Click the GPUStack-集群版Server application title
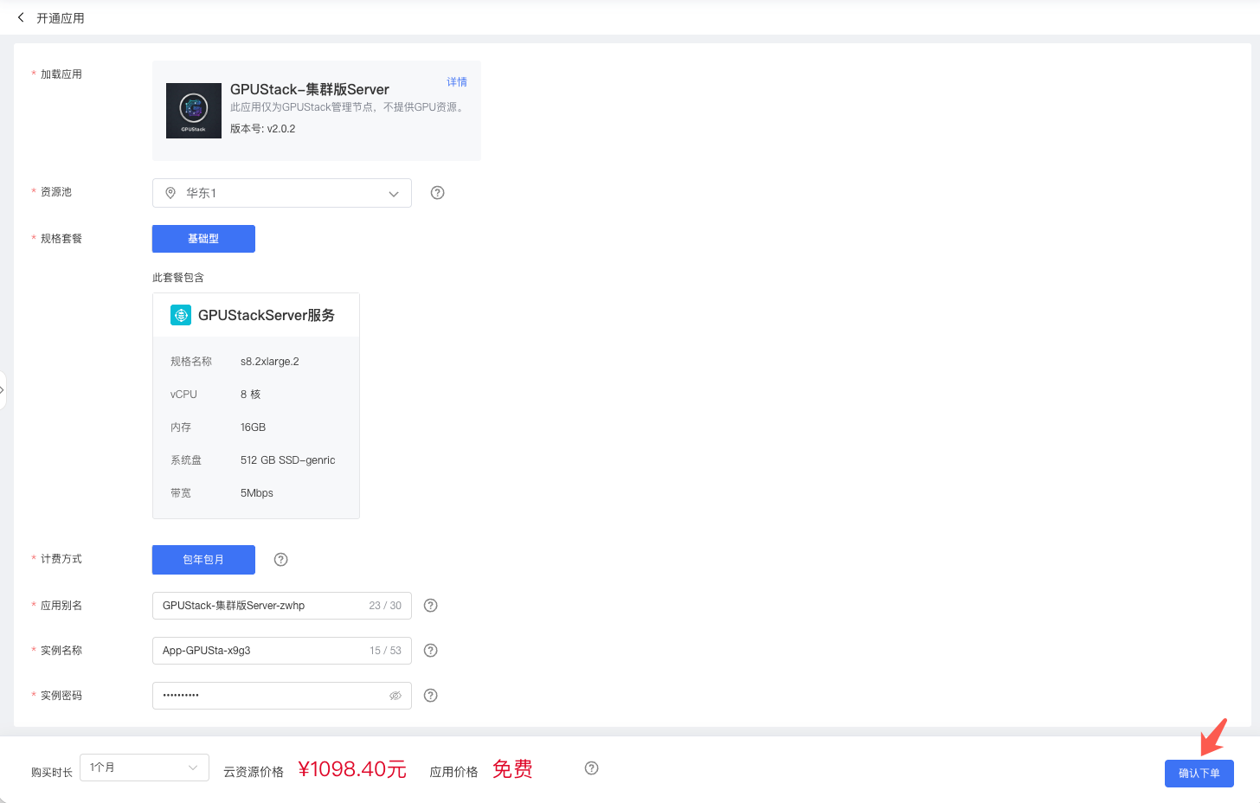 coord(310,89)
